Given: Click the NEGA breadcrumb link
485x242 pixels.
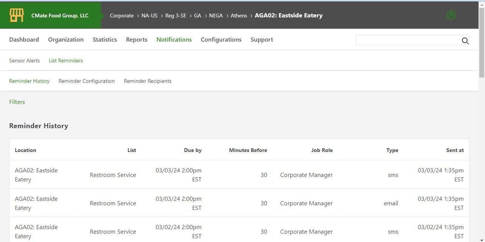Looking at the screenshot, I should pos(216,16).
